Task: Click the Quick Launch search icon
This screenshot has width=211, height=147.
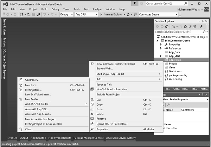Action: tap(186, 4)
